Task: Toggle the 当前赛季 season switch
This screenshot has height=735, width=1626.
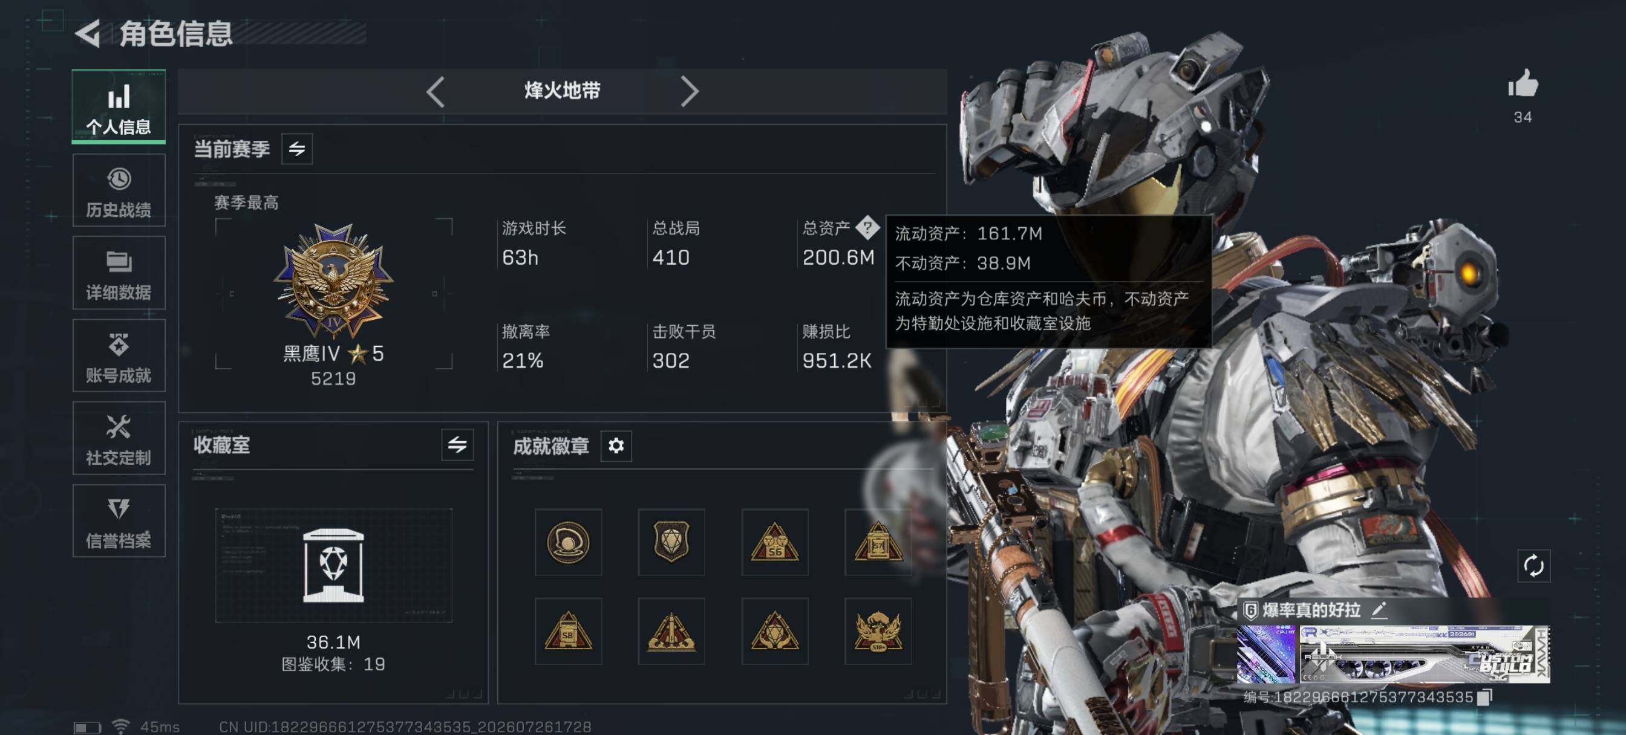Action: coord(296,149)
